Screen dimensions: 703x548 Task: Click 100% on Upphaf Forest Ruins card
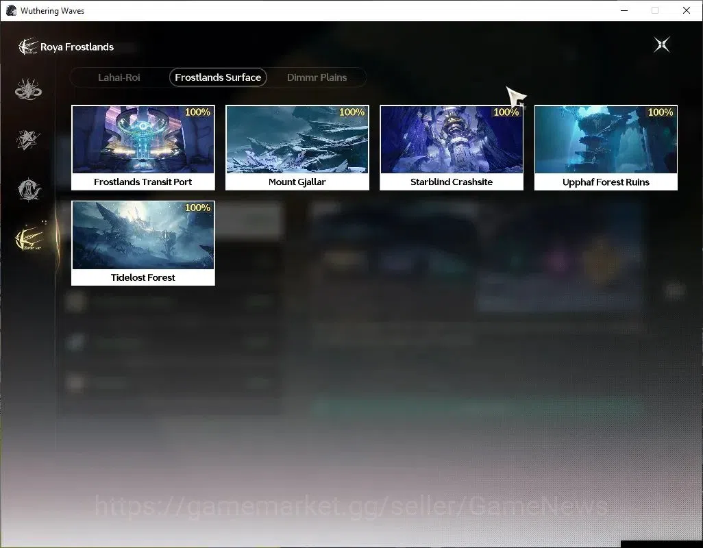point(661,112)
